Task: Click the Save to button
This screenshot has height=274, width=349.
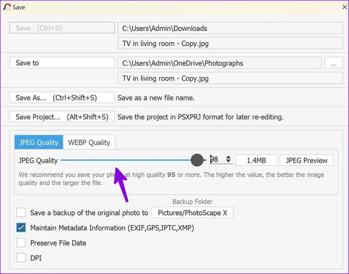Action: tap(62, 63)
